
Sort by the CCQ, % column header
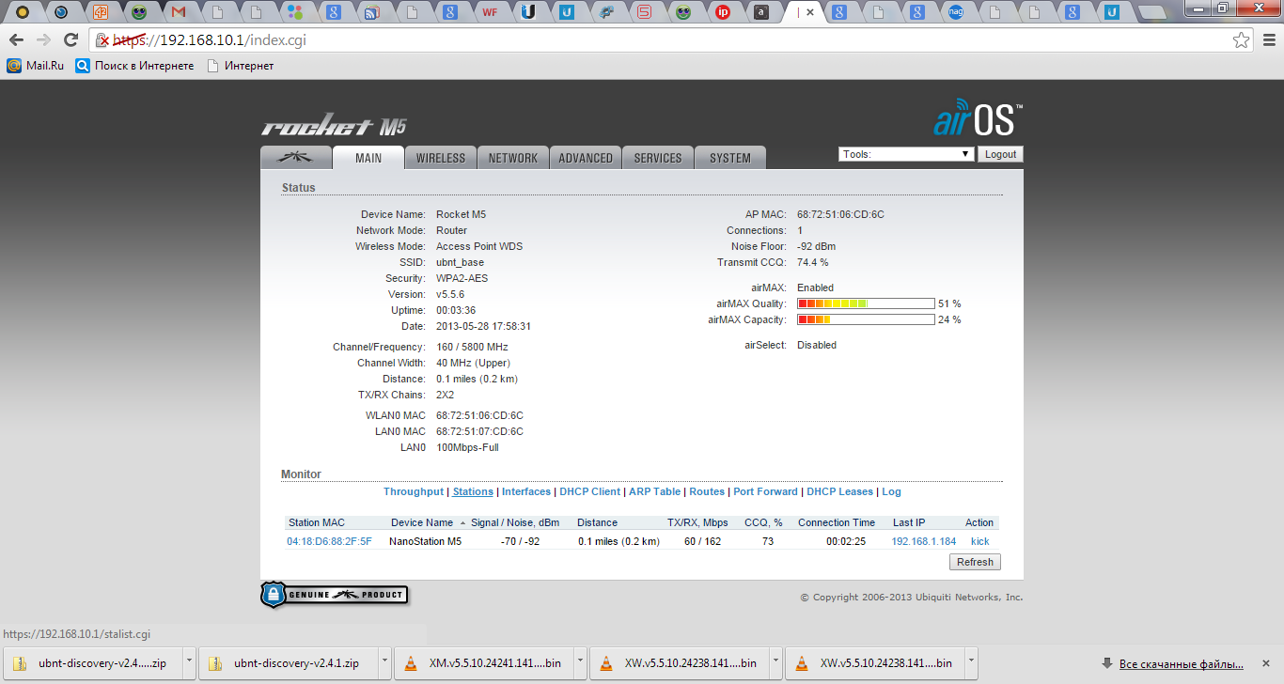pos(763,522)
